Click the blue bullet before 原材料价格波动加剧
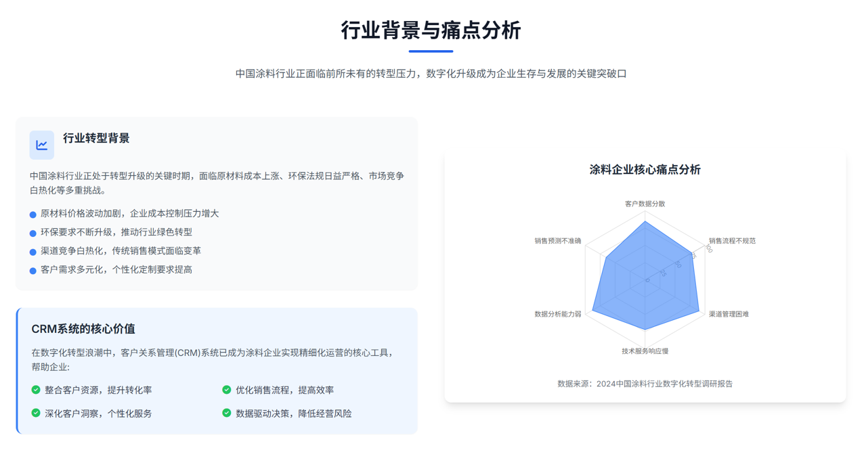Image resolution: width=866 pixels, height=469 pixels. pos(31,213)
